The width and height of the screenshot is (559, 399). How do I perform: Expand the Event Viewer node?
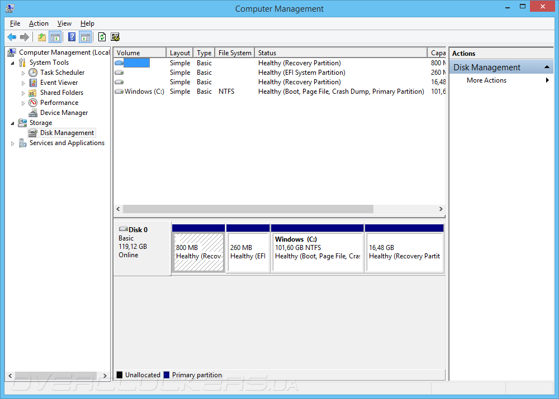[x=23, y=83]
